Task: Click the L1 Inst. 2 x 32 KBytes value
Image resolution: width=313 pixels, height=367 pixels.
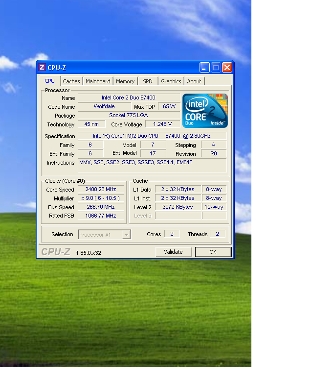Action: (178, 198)
